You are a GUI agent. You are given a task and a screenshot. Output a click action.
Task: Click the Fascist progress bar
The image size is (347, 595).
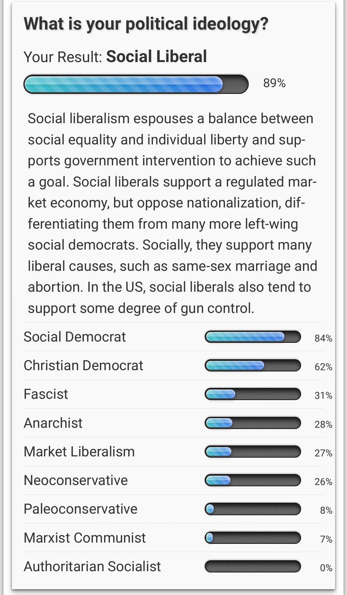pos(253,394)
